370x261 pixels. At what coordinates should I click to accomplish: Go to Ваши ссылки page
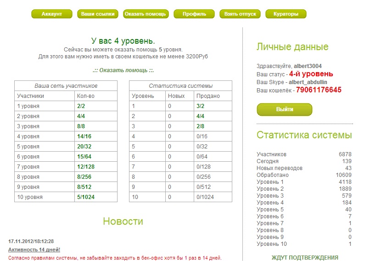[98, 14]
